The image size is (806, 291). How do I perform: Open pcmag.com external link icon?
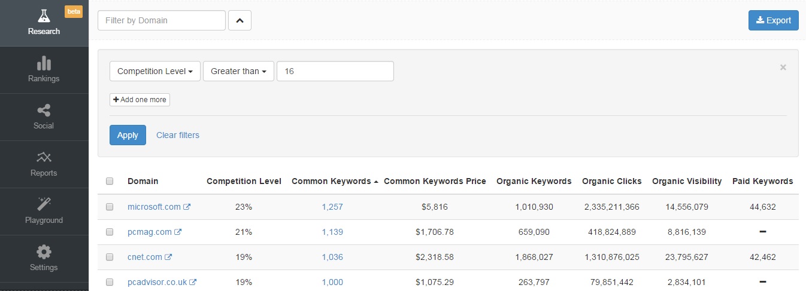[178, 232]
